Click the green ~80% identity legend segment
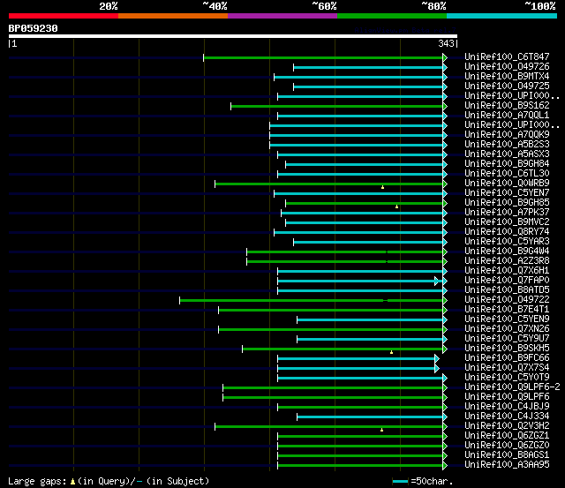This screenshot has width=565, height=488. (x=392, y=16)
